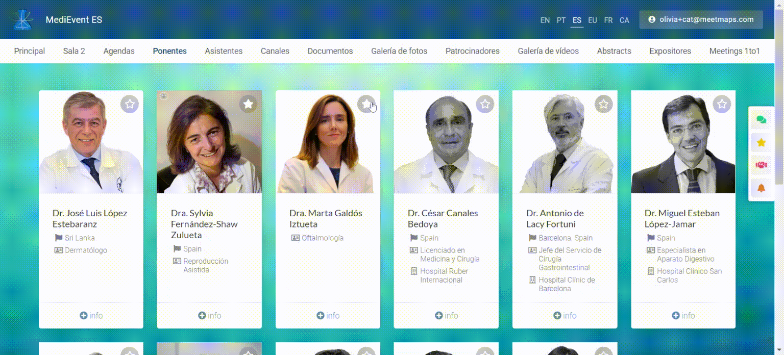Favorite Dr. Miguel Esteban López-Jamar star
The image size is (784, 355).
[722, 104]
